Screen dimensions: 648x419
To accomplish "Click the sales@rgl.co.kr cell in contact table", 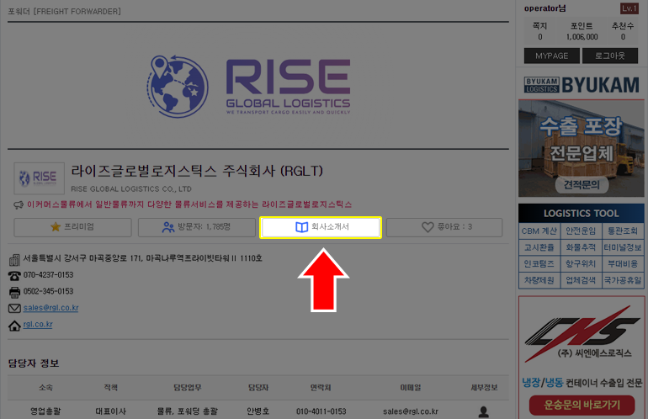I will click(411, 411).
